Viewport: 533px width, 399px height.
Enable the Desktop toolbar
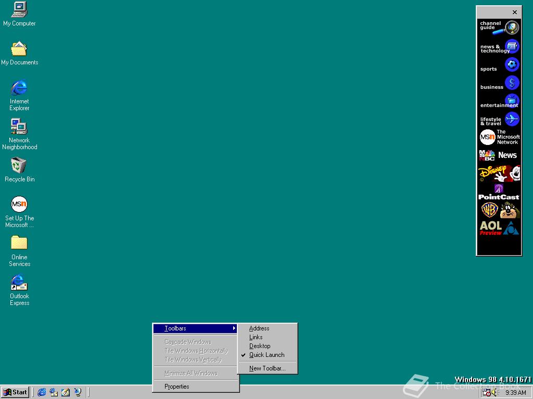[x=267, y=346]
